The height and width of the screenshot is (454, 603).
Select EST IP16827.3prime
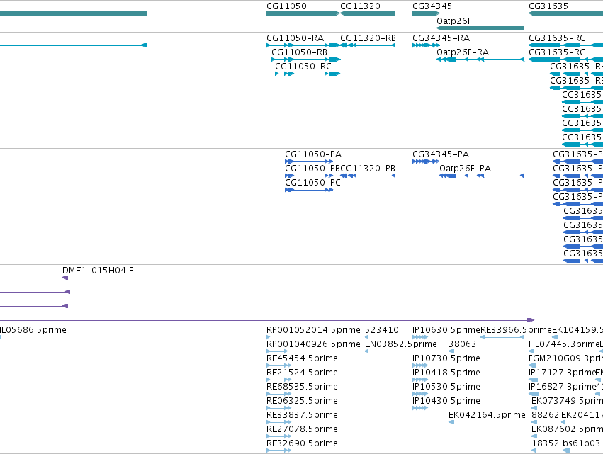coord(534,394)
